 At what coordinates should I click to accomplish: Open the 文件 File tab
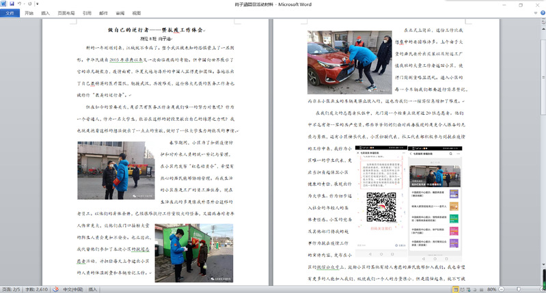(10, 12)
